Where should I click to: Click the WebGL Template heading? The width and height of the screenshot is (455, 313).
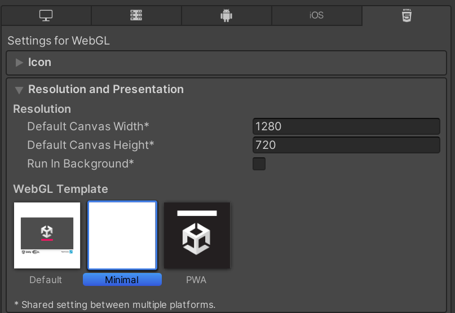(60, 189)
